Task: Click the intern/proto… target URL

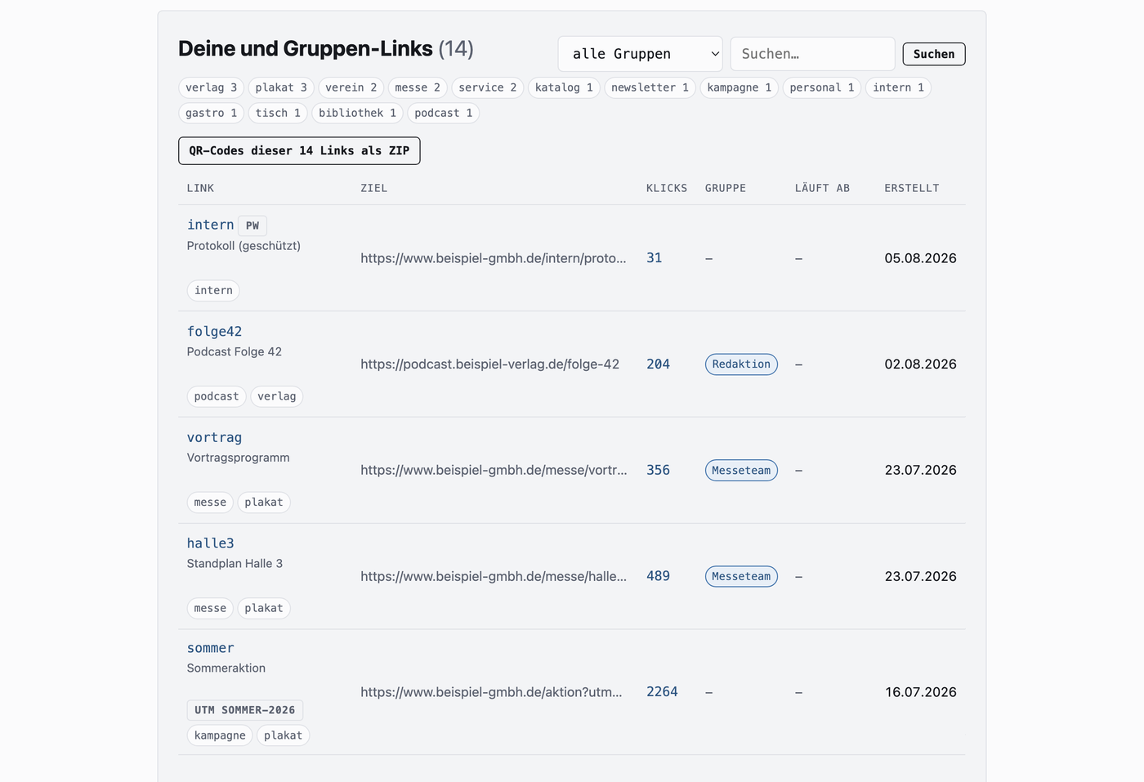Action: (494, 258)
